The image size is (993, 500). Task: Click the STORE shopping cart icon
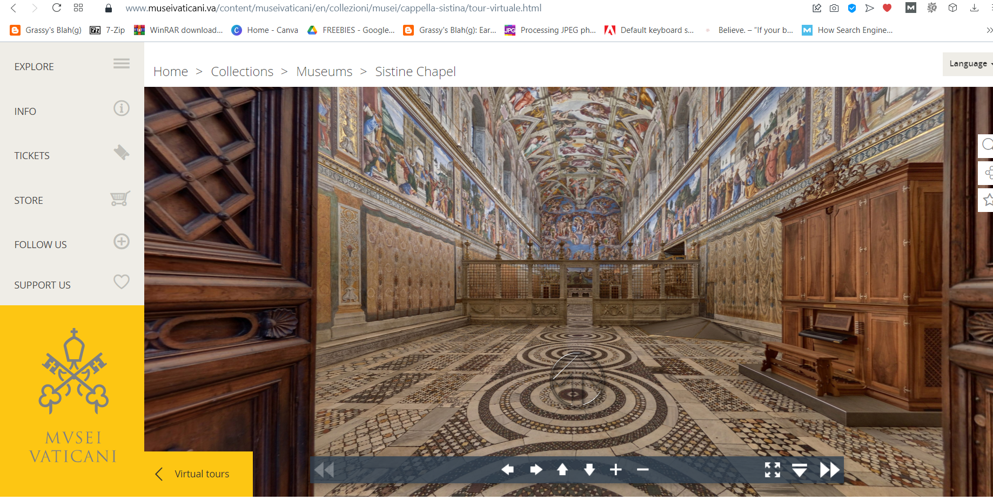[120, 199]
